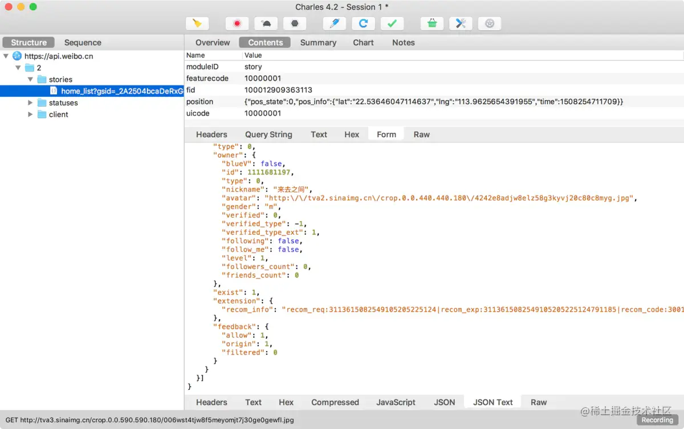
Task: Click the hexagon breakpoints icon
Action: [295, 23]
